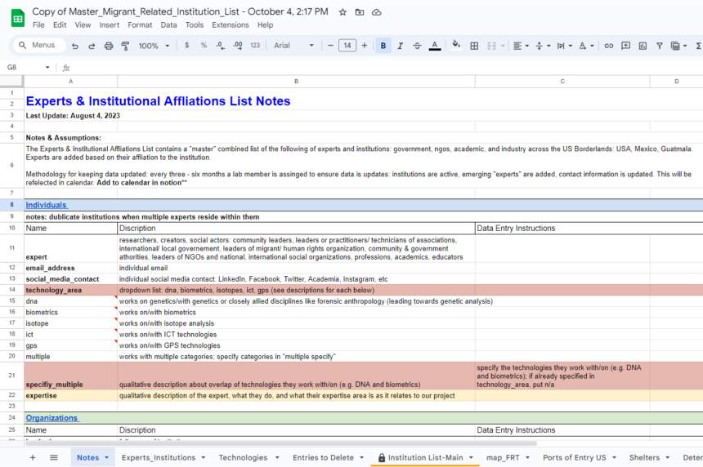Image resolution: width=703 pixels, height=467 pixels.
Task: Open text rotation dropdown
Action: 586,46
